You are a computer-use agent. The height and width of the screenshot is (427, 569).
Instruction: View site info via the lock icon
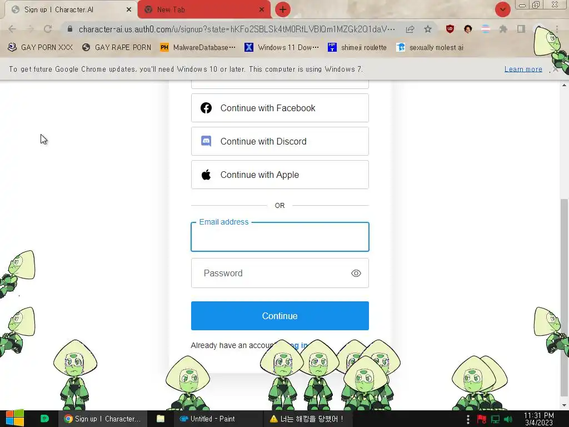click(x=70, y=29)
